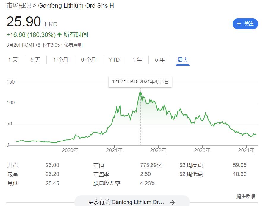Click the 市值 label
The height and width of the screenshot is (206, 268).
99,165
